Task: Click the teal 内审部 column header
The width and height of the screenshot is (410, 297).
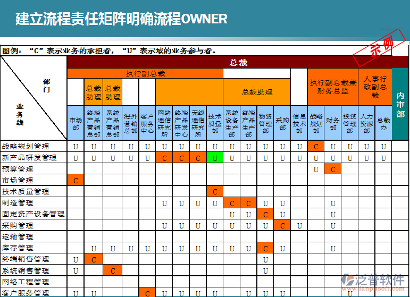Action: tap(400, 104)
